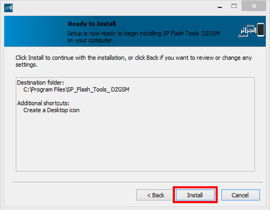Click the 'Click Install to continue' instruction text

coord(134,61)
